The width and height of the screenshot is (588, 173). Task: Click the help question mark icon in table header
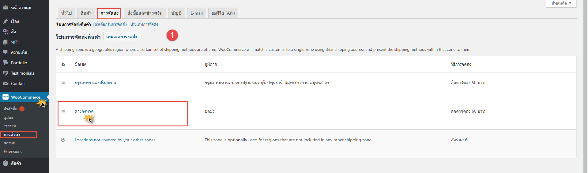pos(63,65)
